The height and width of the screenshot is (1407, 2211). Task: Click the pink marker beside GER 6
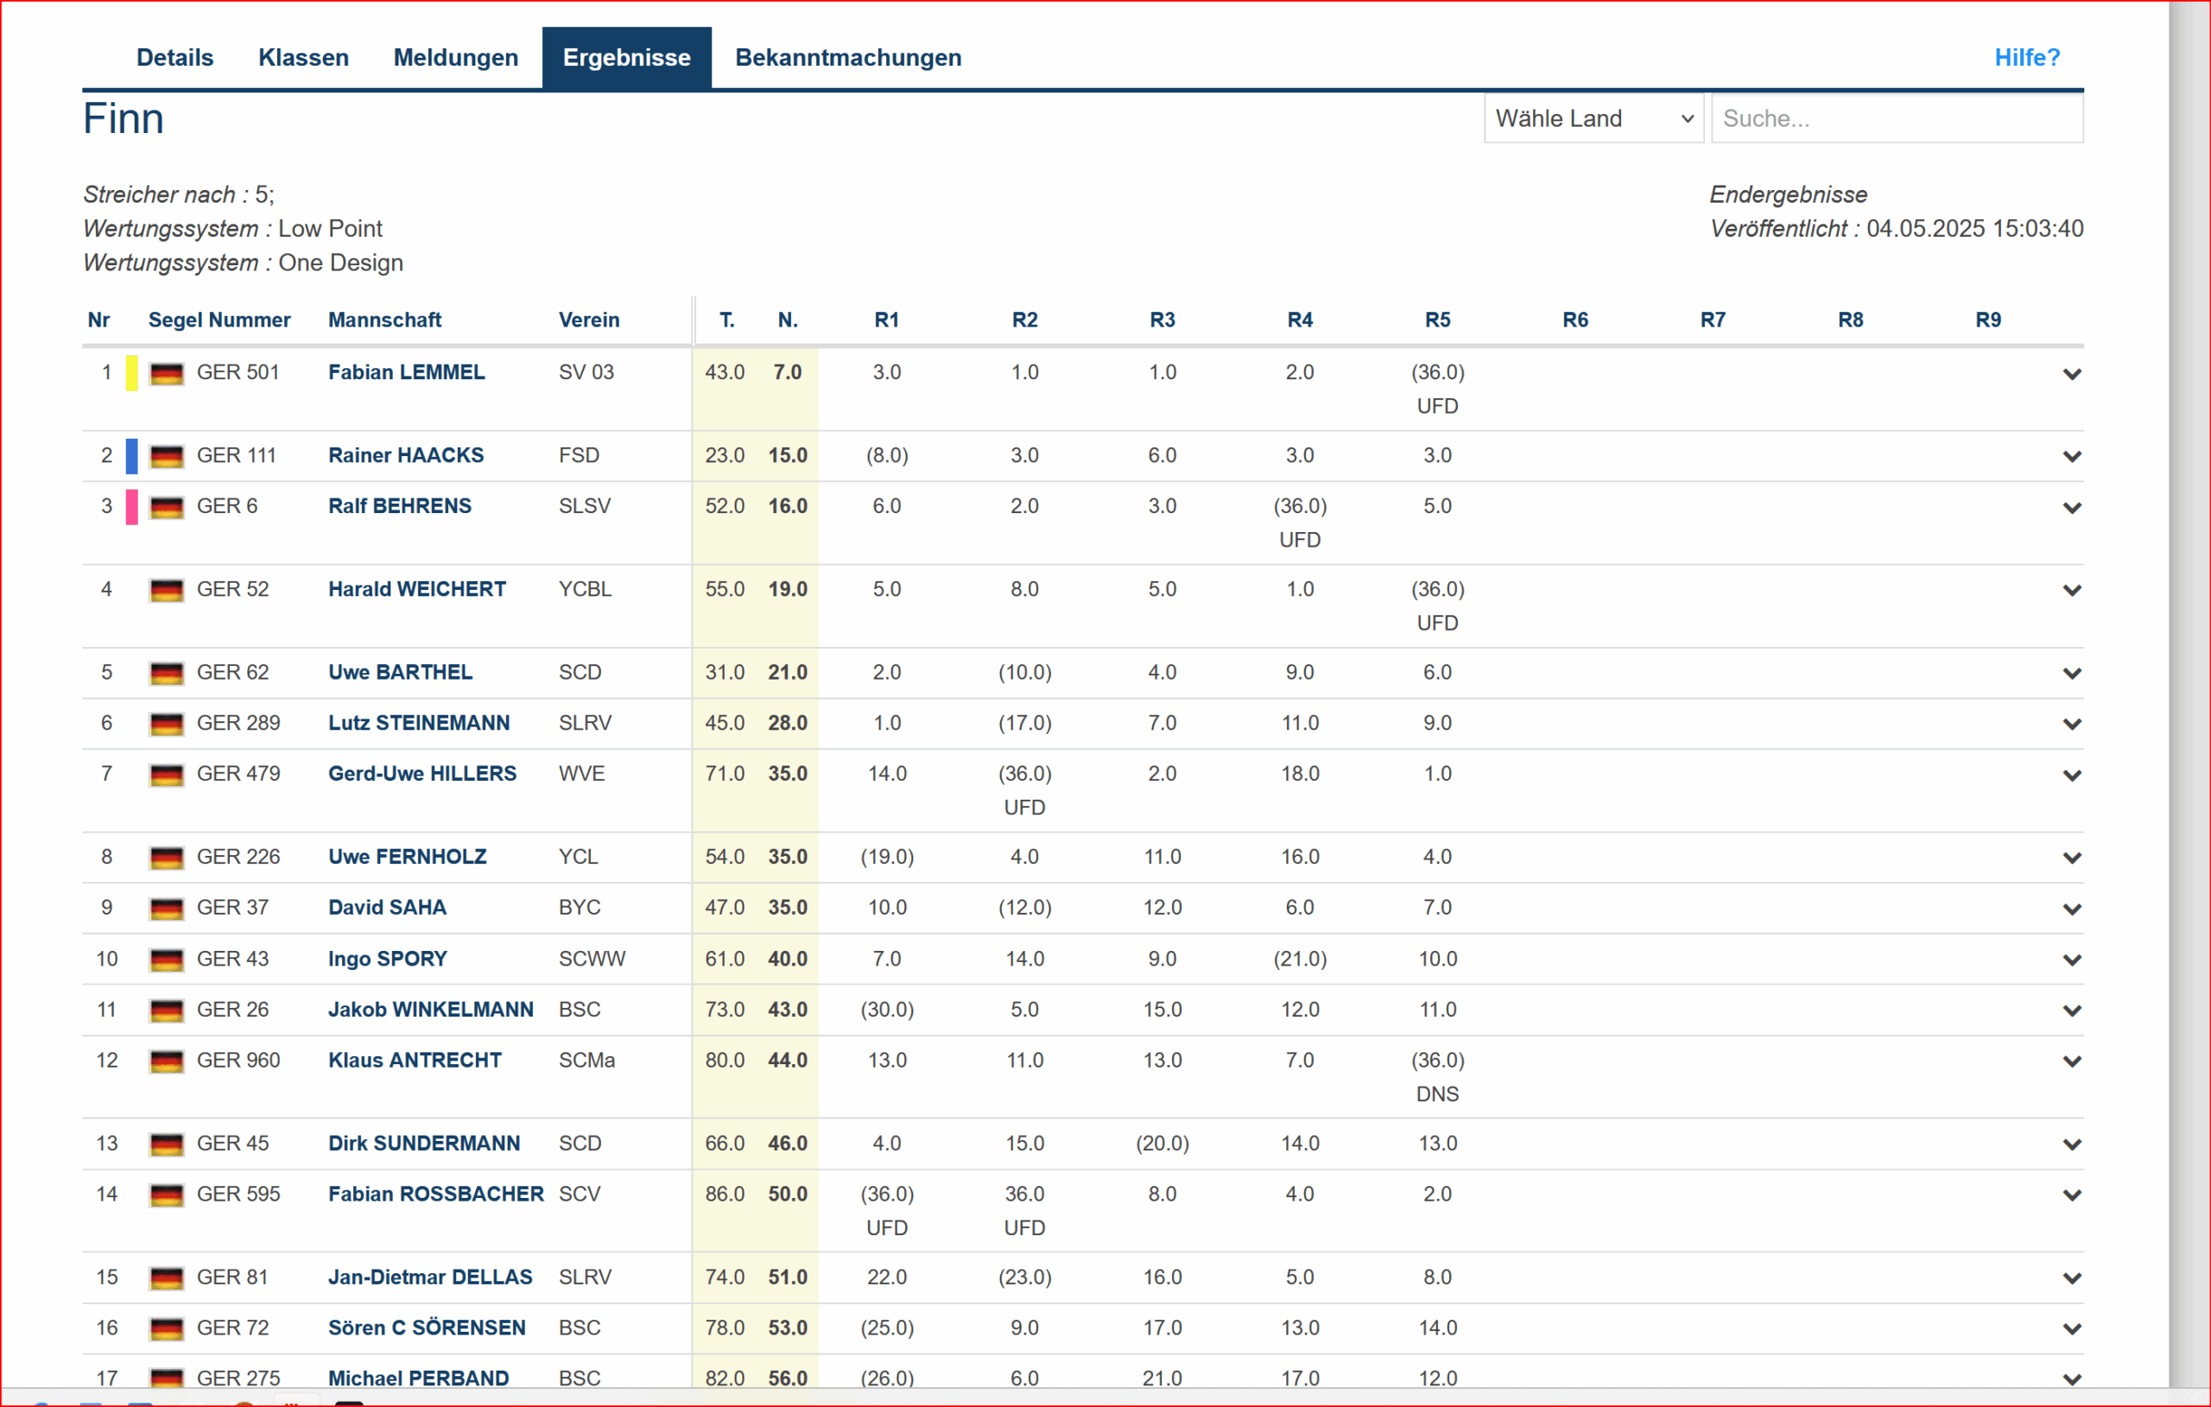coord(132,507)
